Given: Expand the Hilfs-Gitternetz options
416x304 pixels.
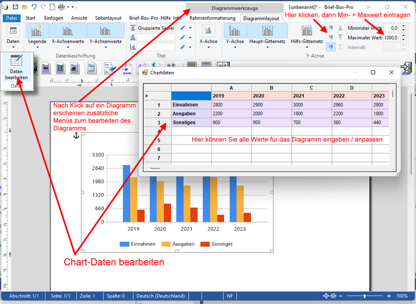Looking at the screenshot, I should [306, 35].
